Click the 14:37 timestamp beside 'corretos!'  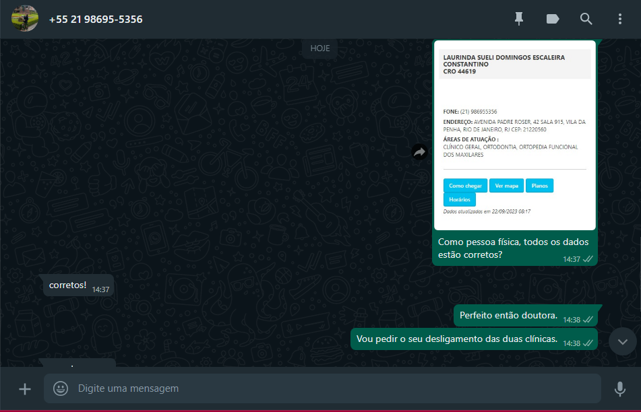[x=100, y=289]
